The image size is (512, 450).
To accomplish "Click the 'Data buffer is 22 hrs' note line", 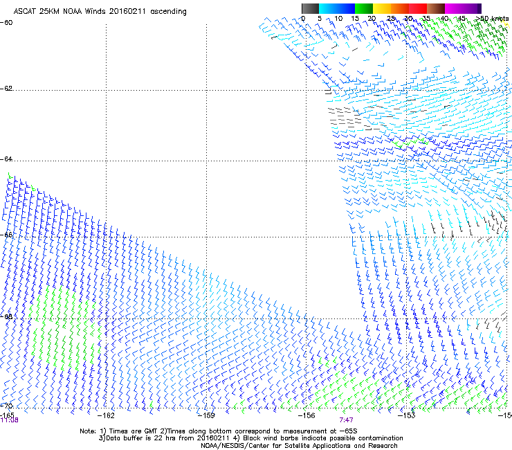I will [250, 438].
